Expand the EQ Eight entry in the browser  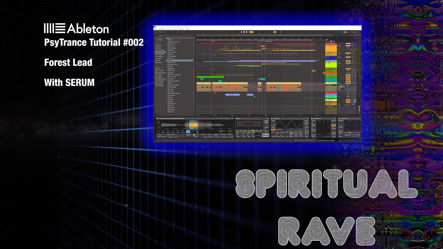pyautogui.click(x=167, y=69)
